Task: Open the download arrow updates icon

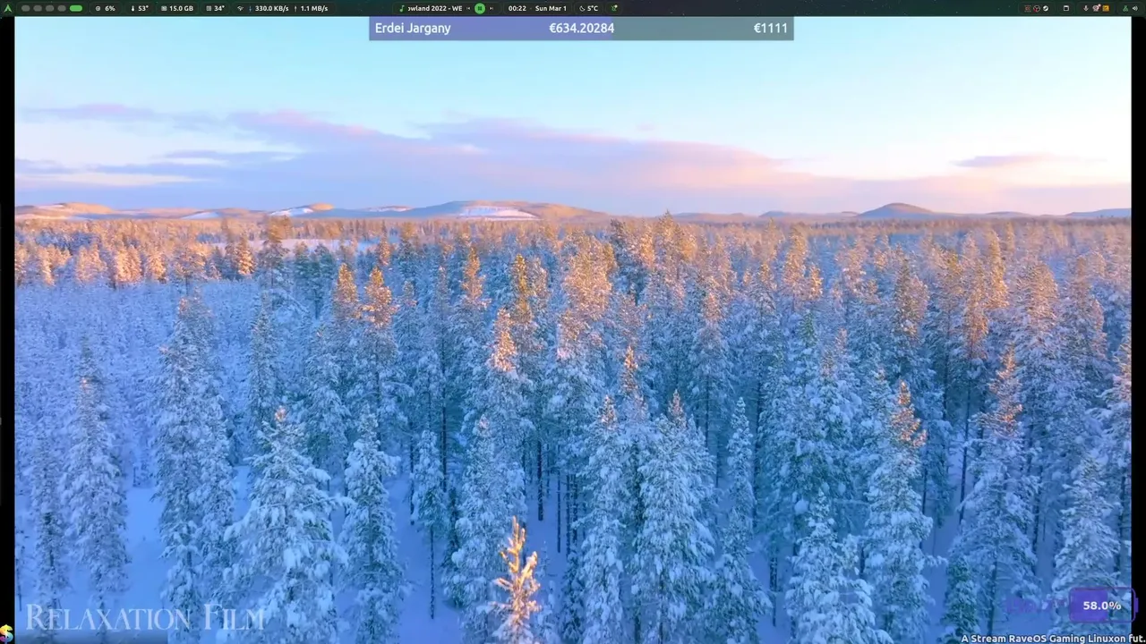Action: point(1086,8)
